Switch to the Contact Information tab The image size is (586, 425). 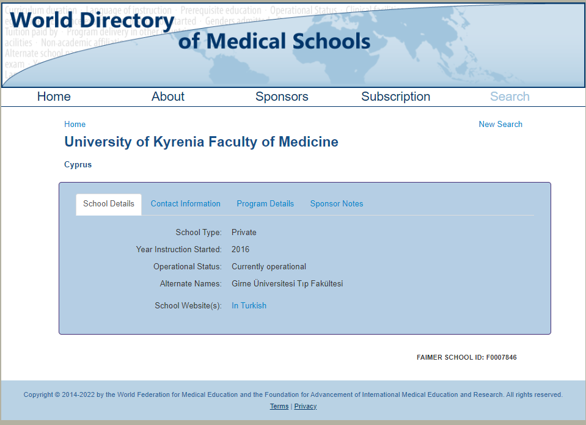pyautogui.click(x=185, y=204)
